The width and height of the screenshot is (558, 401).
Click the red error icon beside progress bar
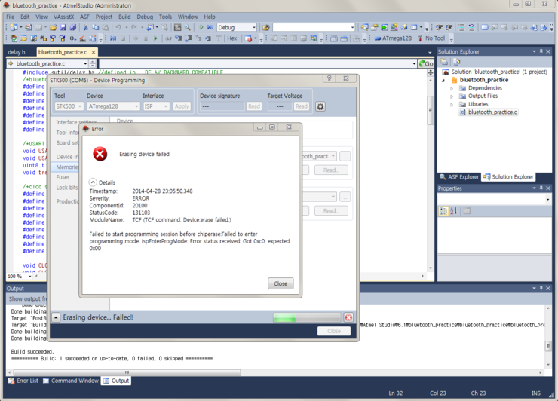point(348,317)
